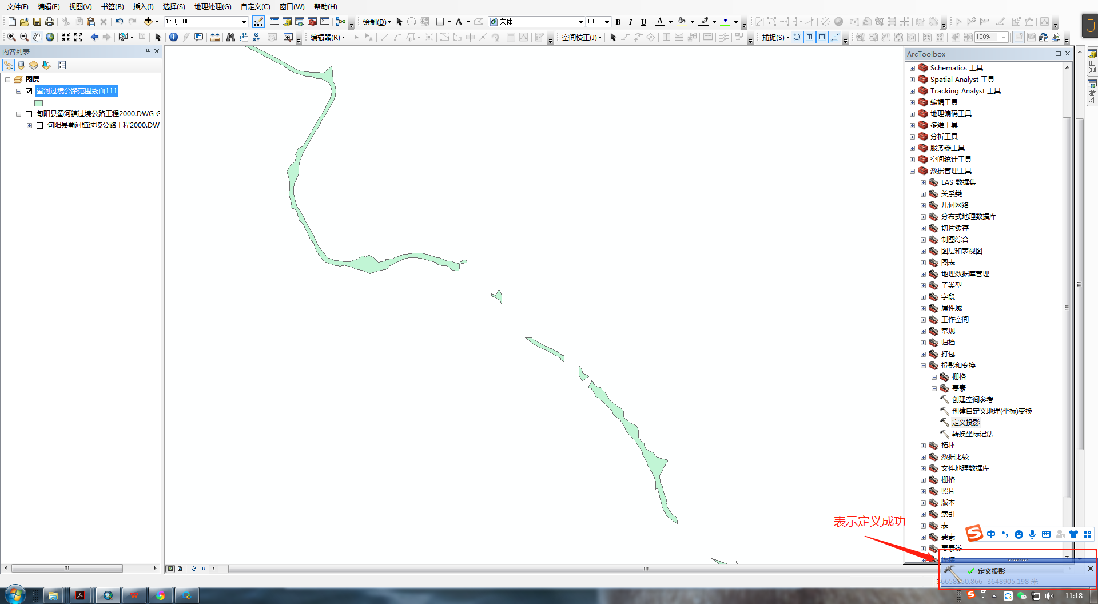Click the green layer symbol swatch

point(39,104)
